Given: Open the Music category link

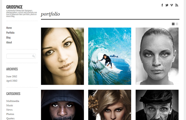Looking at the screenshot, I should (10, 105).
